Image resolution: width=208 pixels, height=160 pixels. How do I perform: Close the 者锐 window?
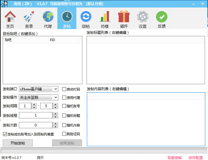[x=203, y=4]
